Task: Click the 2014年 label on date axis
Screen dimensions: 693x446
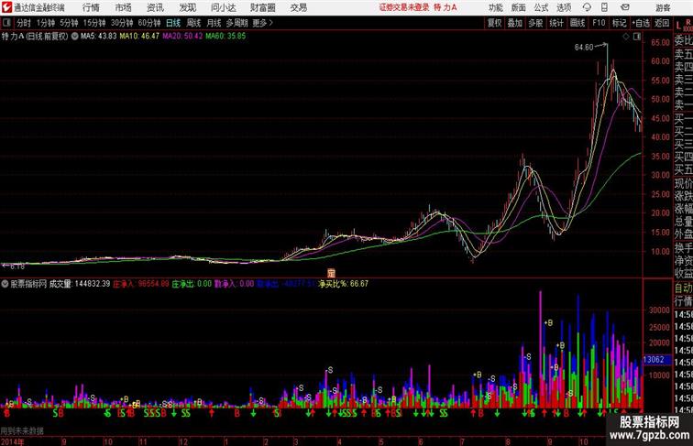Action: pos(12,441)
